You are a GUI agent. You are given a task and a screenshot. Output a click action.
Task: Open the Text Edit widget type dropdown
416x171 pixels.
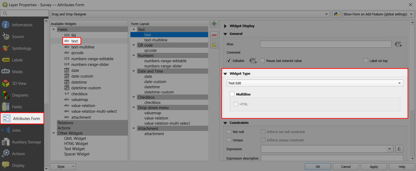[315, 83]
